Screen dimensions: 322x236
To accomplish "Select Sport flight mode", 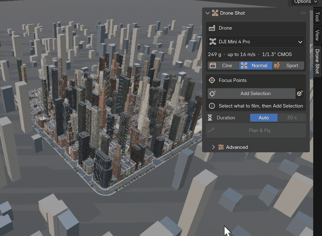I will [288, 66].
